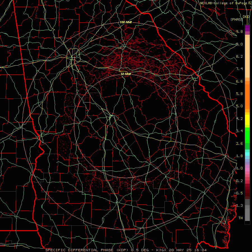Click the "[PHAS]" units label
This screenshot has width=252, height=252.
pyautogui.click(x=237, y=19)
